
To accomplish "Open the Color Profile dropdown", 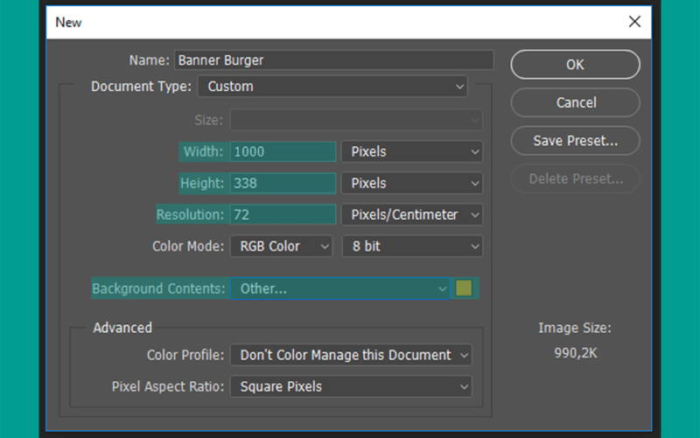I will (x=351, y=355).
